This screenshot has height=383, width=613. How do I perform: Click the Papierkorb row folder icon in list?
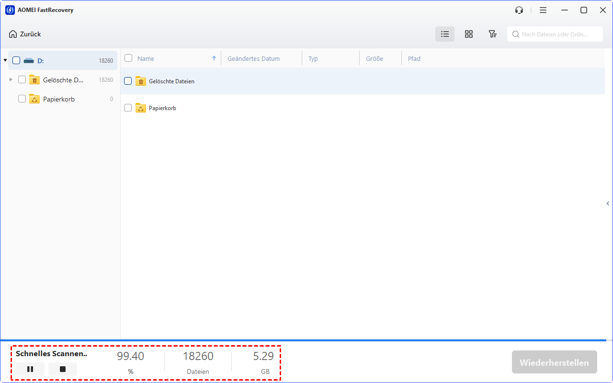pos(141,108)
